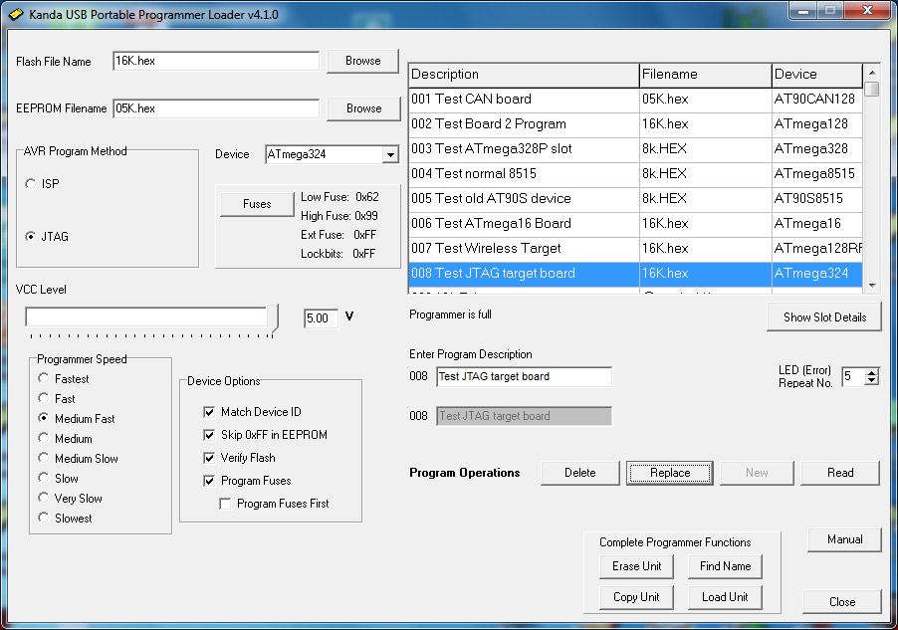Click the Description column header

[524, 75]
